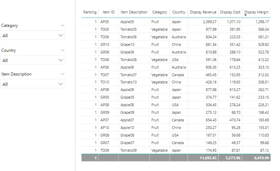Image resolution: width=280 pixels, height=171 pixels.
Task: Click the 88.70 cost value
Action: [236, 112]
